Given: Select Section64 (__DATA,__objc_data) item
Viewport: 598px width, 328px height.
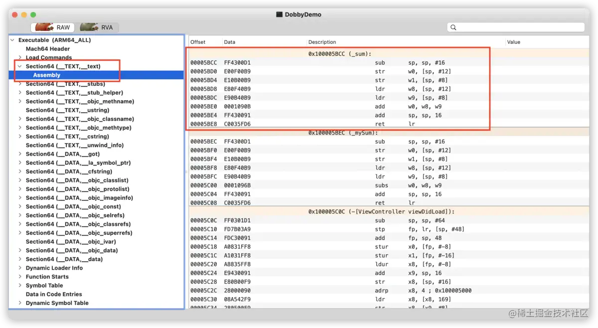Looking at the screenshot, I should pos(72,251).
